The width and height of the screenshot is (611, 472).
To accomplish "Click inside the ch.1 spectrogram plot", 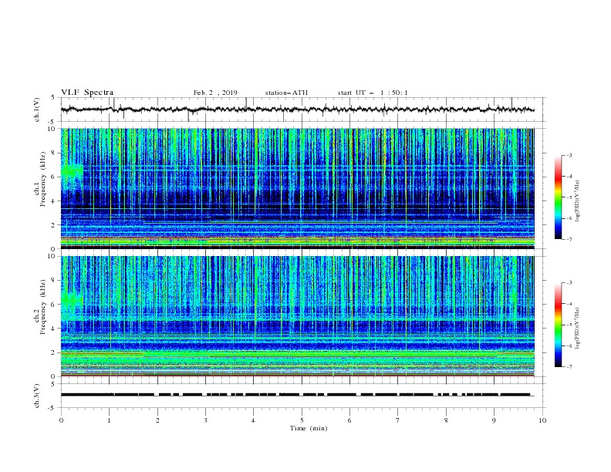I will (x=298, y=188).
